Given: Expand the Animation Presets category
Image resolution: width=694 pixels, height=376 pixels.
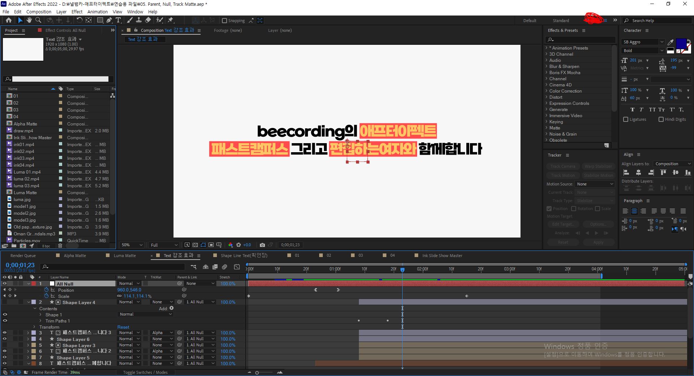Looking at the screenshot, I should pos(547,48).
